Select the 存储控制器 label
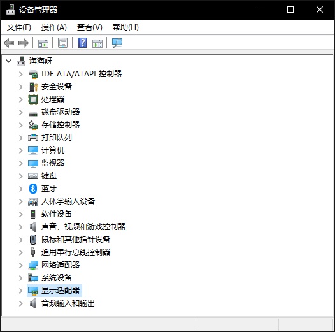The height and width of the screenshot is (332, 335). tap(61, 125)
